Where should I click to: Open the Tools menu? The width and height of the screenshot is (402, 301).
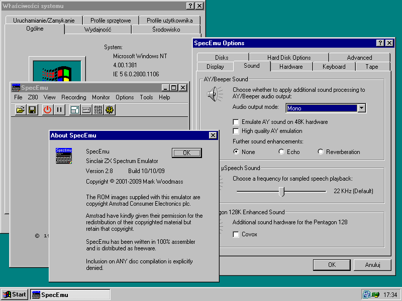tap(146, 97)
